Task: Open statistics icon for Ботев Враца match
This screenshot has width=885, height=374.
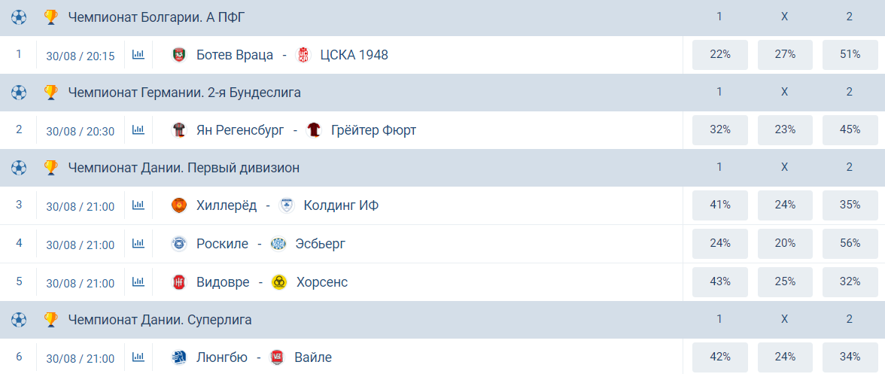Action: point(138,55)
